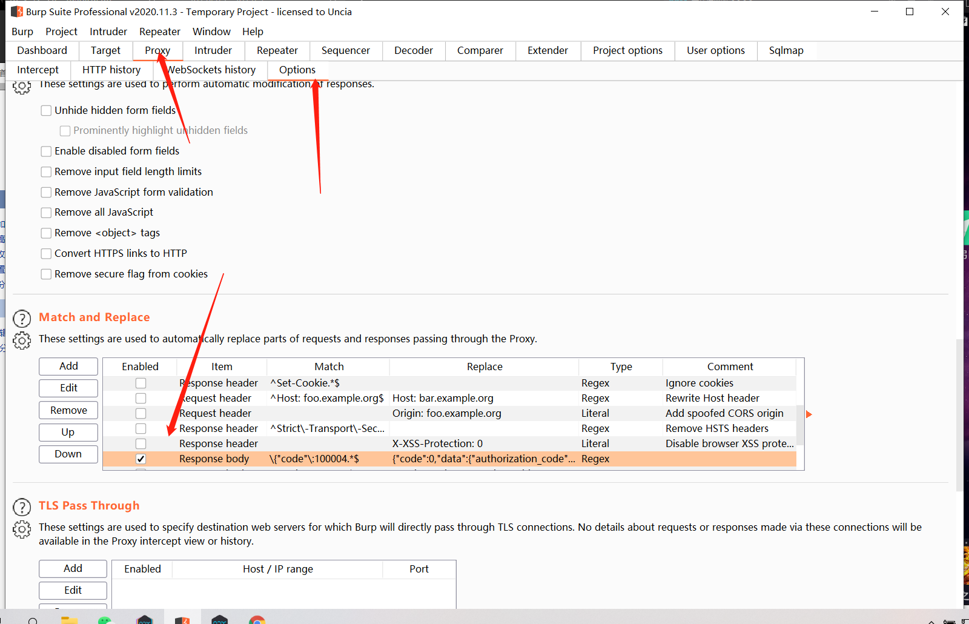Switch to the Target tab
This screenshot has width=969, height=624.
point(105,50)
